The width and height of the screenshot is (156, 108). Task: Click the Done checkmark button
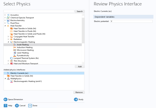[33, 105]
